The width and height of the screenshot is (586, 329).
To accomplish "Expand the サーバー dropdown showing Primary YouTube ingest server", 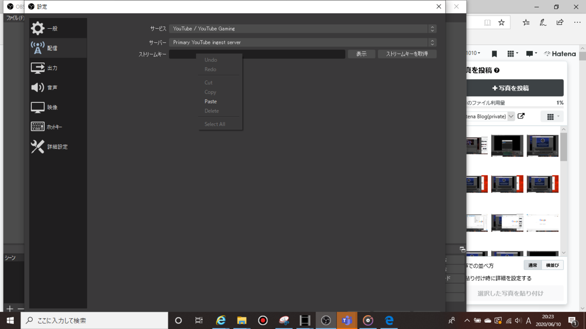I will [x=302, y=42].
